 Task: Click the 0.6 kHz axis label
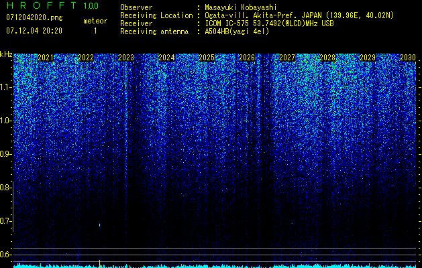point(5,255)
